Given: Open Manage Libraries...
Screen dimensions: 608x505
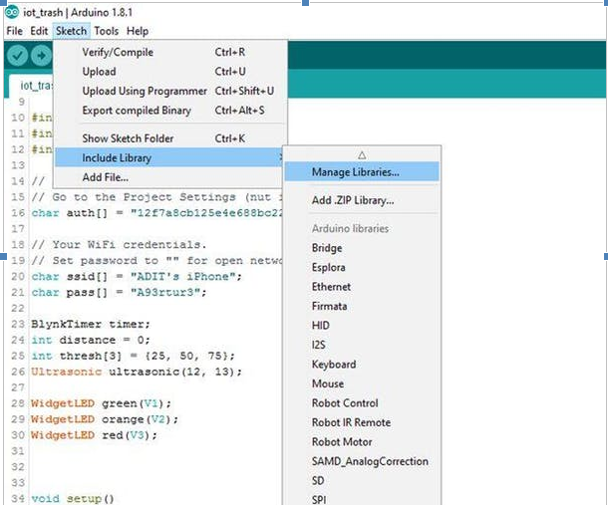Looking at the screenshot, I should tap(362, 171).
